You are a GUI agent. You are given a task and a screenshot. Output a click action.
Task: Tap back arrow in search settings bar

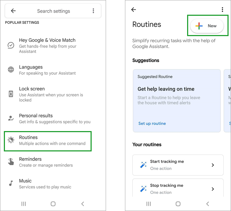[x=13, y=11]
